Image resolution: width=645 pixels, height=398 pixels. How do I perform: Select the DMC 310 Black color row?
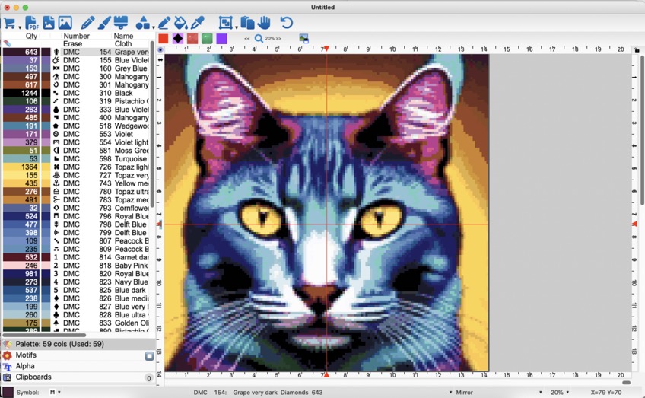tap(76, 93)
